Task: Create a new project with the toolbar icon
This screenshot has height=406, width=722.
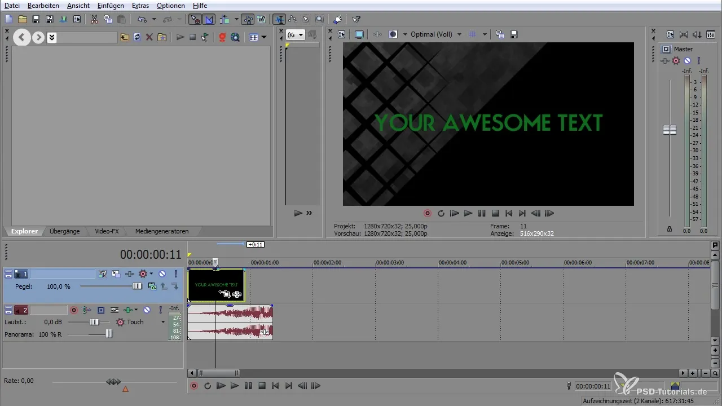Action: point(8,19)
